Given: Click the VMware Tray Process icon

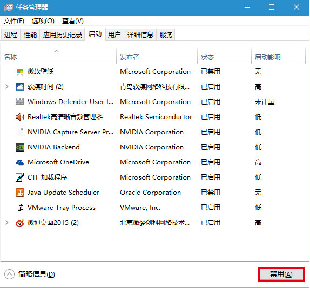Looking at the screenshot, I should [x=20, y=208].
